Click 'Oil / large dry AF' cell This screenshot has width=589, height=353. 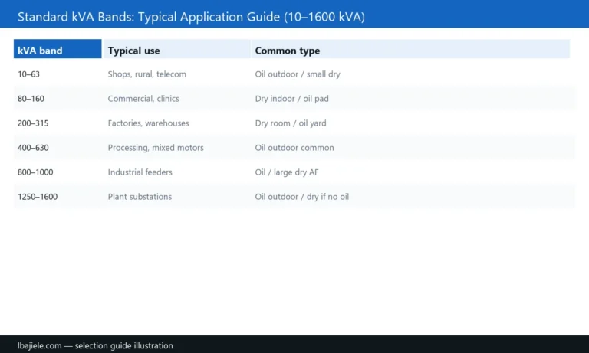pyautogui.click(x=287, y=172)
